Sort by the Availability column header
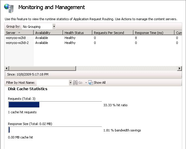 coord(48,33)
